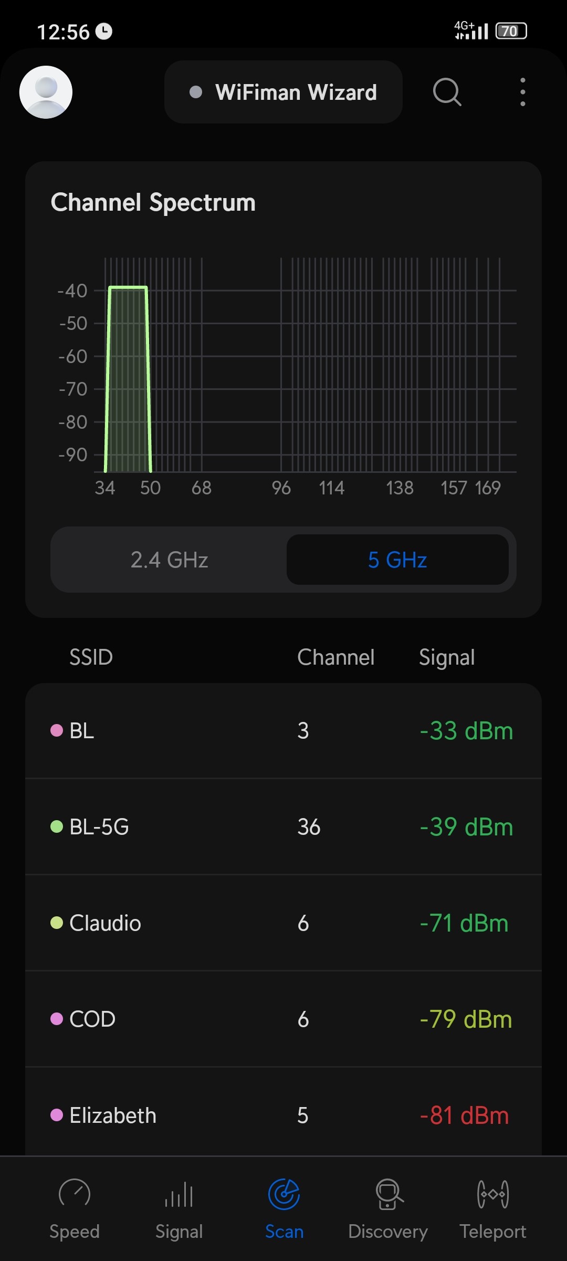Tap the green dot beside BL-5G
Image resolution: width=567 pixels, height=1261 pixels.
coord(57,826)
